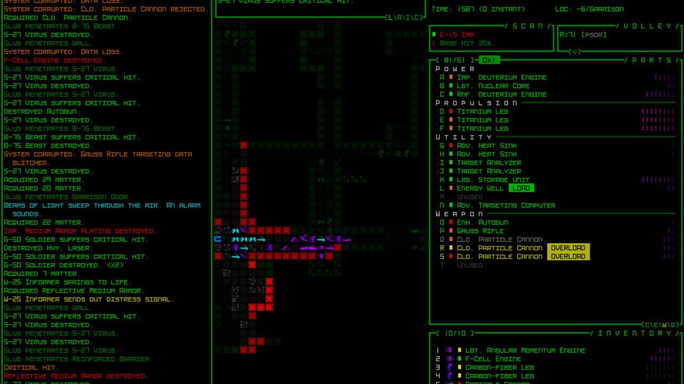
Task: Click the green status square for Rnf. Deuterium Engine
Action: click(x=451, y=94)
